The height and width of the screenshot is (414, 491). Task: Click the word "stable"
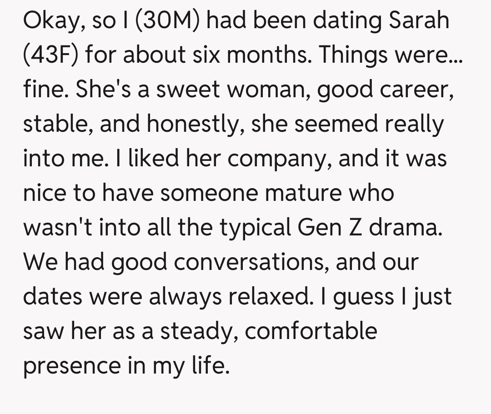pyautogui.click(x=58, y=124)
